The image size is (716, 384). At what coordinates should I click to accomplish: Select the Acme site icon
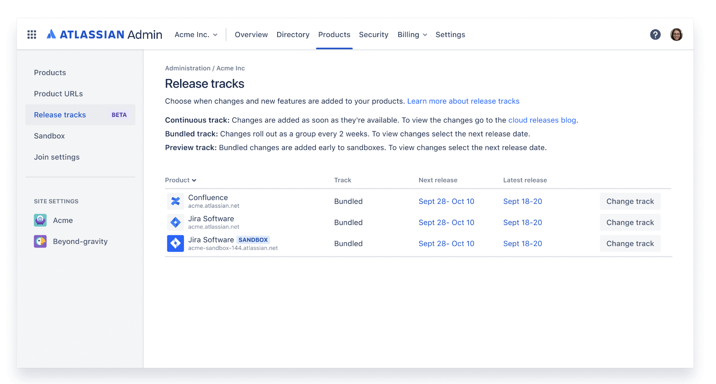pyautogui.click(x=40, y=220)
